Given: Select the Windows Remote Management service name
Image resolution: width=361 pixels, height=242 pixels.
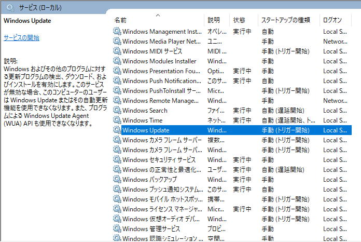Looking at the screenshot, I should (x=160, y=101).
